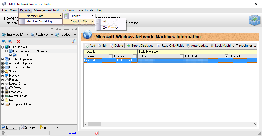Open the Domain column filter dropdown

coord(111,56)
